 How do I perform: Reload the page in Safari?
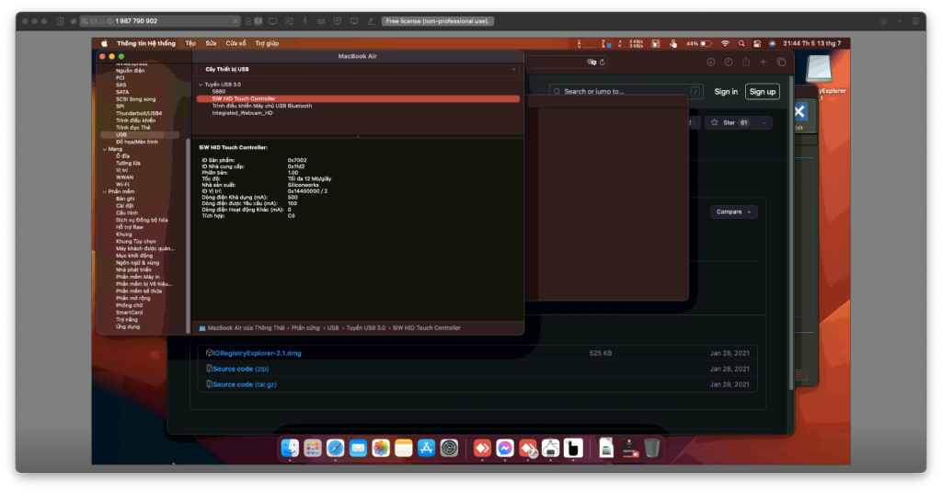coord(603,62)
